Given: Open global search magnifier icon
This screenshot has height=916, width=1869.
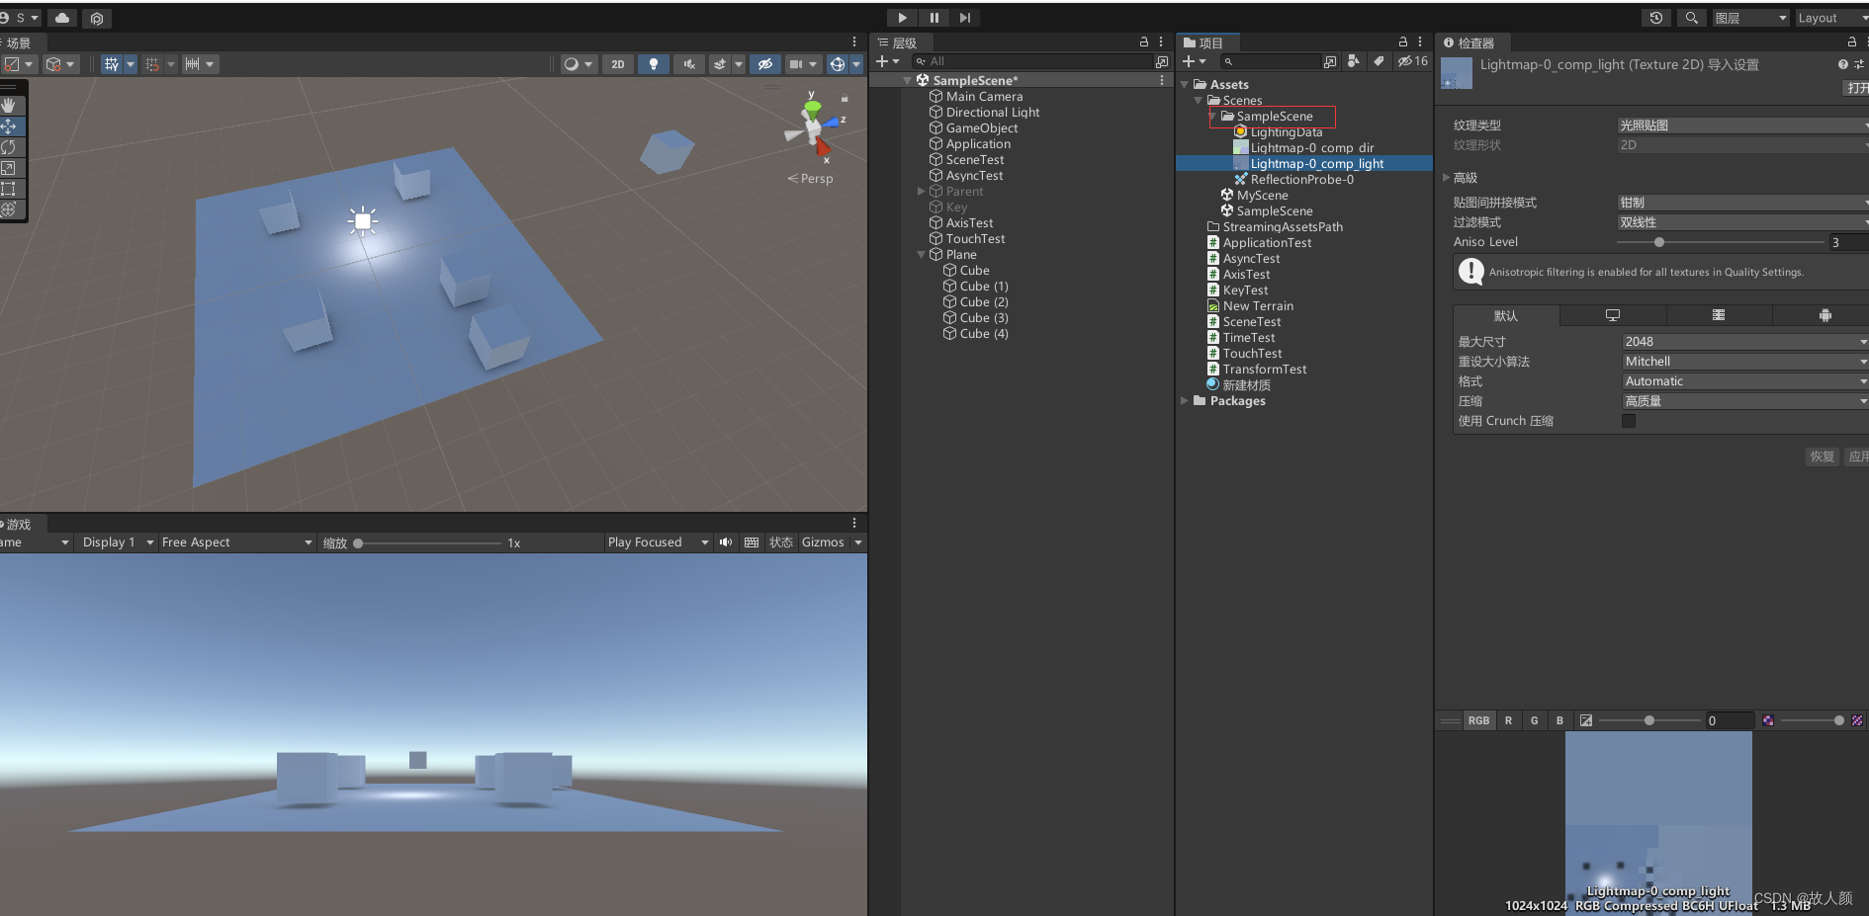Looking at the screenshot, I should tap(1692, 18).
